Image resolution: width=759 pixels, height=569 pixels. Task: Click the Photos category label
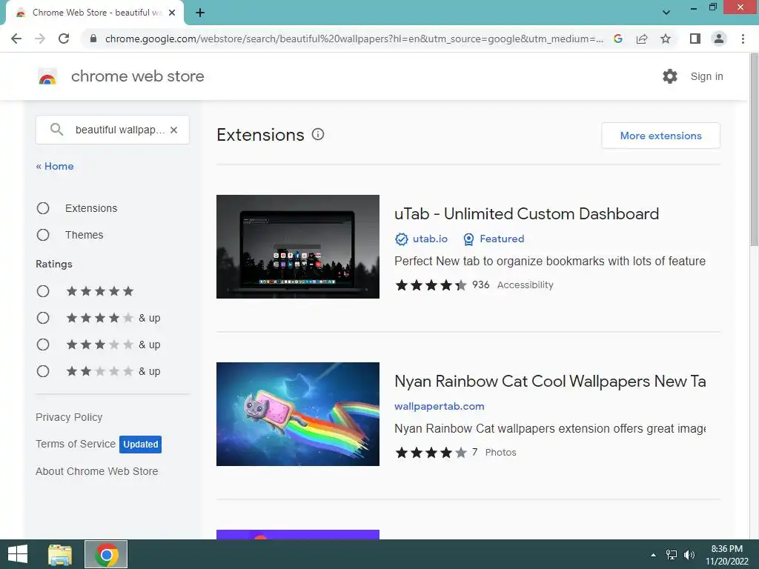[x=500, y=453]
